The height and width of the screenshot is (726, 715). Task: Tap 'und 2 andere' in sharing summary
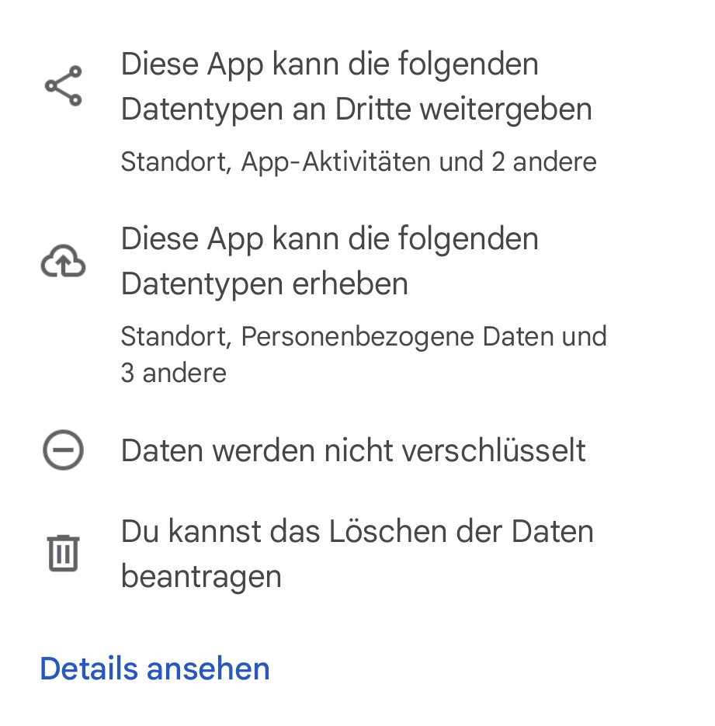point(518,162)
